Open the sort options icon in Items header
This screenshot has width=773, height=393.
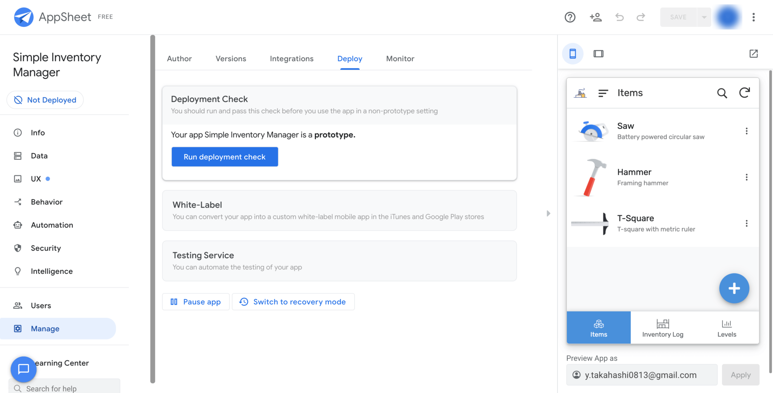pyautogui.click(x=603, y=93)
